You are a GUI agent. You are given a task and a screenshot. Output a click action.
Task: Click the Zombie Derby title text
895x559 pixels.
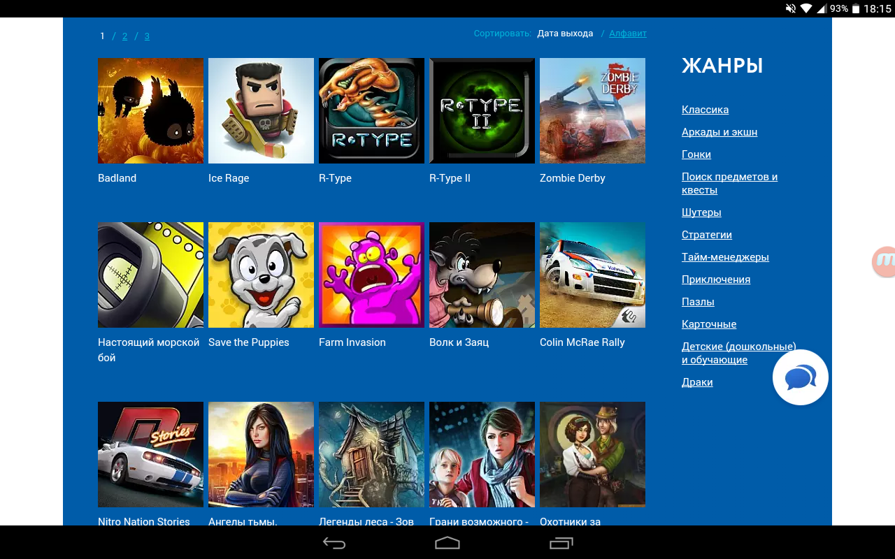[x=572, y=178]
